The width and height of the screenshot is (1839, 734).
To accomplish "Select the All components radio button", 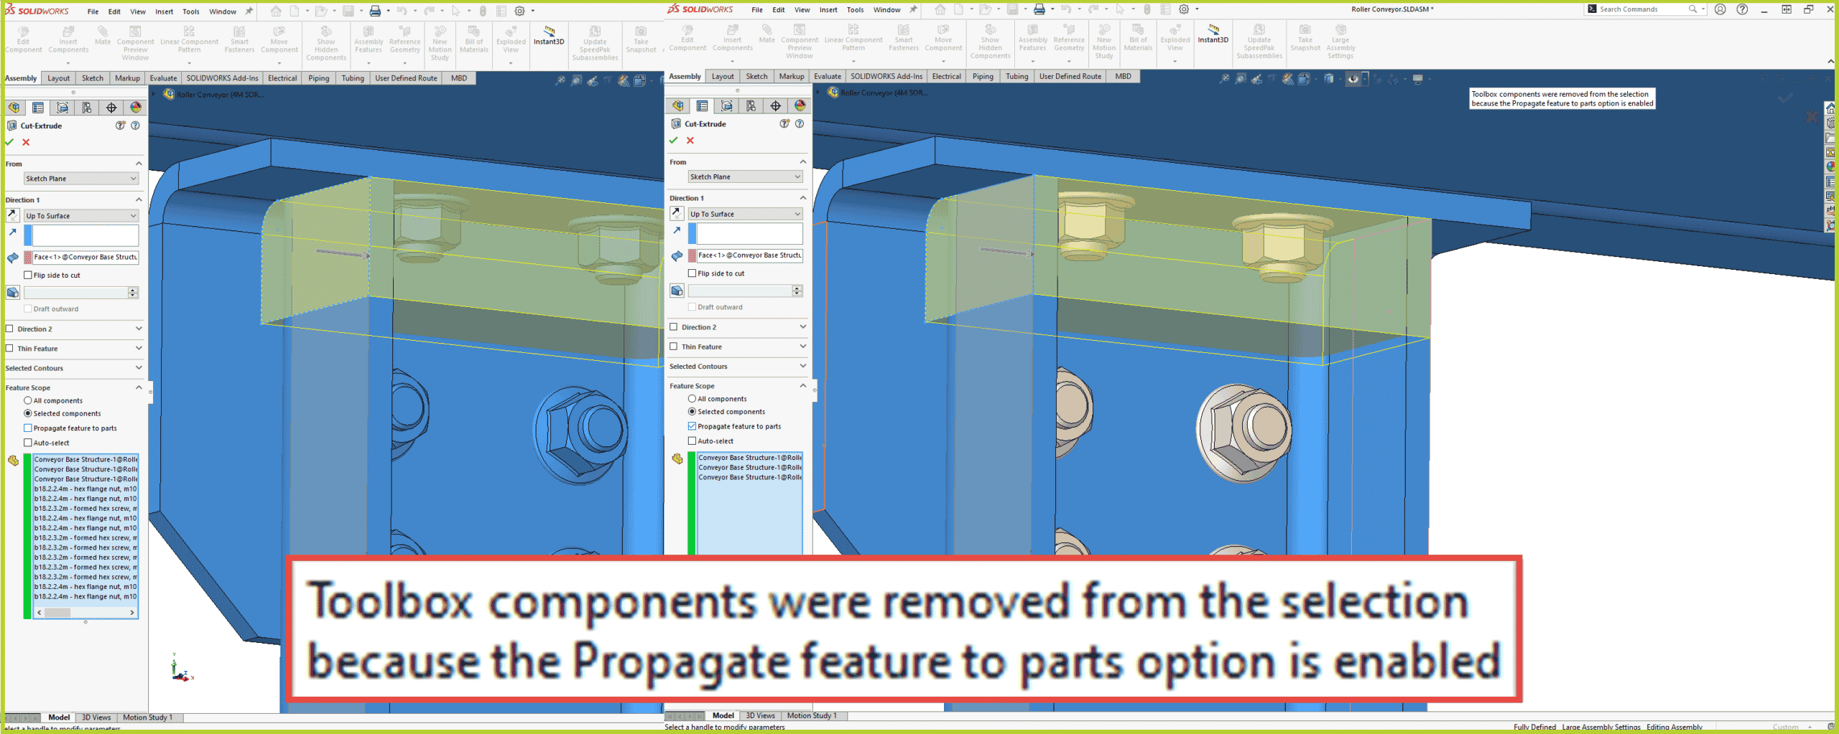I will click(27, 400).
